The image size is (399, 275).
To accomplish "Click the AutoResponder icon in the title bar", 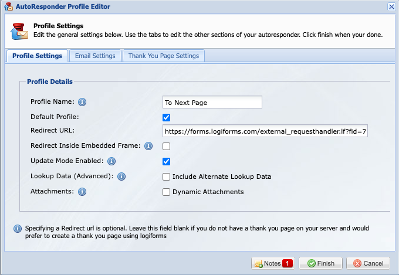I will [8, 6].
